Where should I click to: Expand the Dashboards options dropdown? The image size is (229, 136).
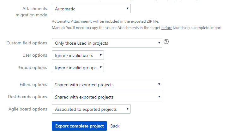pos(107,97)
